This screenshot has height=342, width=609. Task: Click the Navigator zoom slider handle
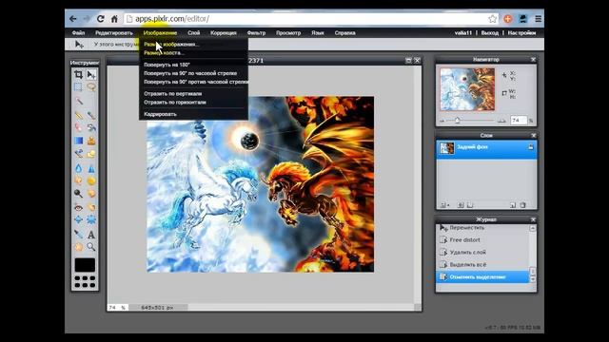(x=457, y=121)
